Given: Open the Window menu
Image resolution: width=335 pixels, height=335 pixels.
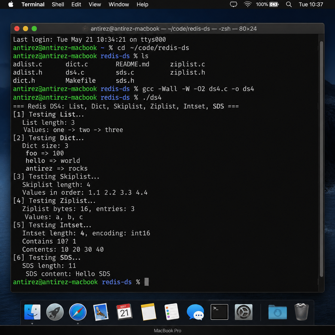Looking at the screenshot, I should pos(119,5).
